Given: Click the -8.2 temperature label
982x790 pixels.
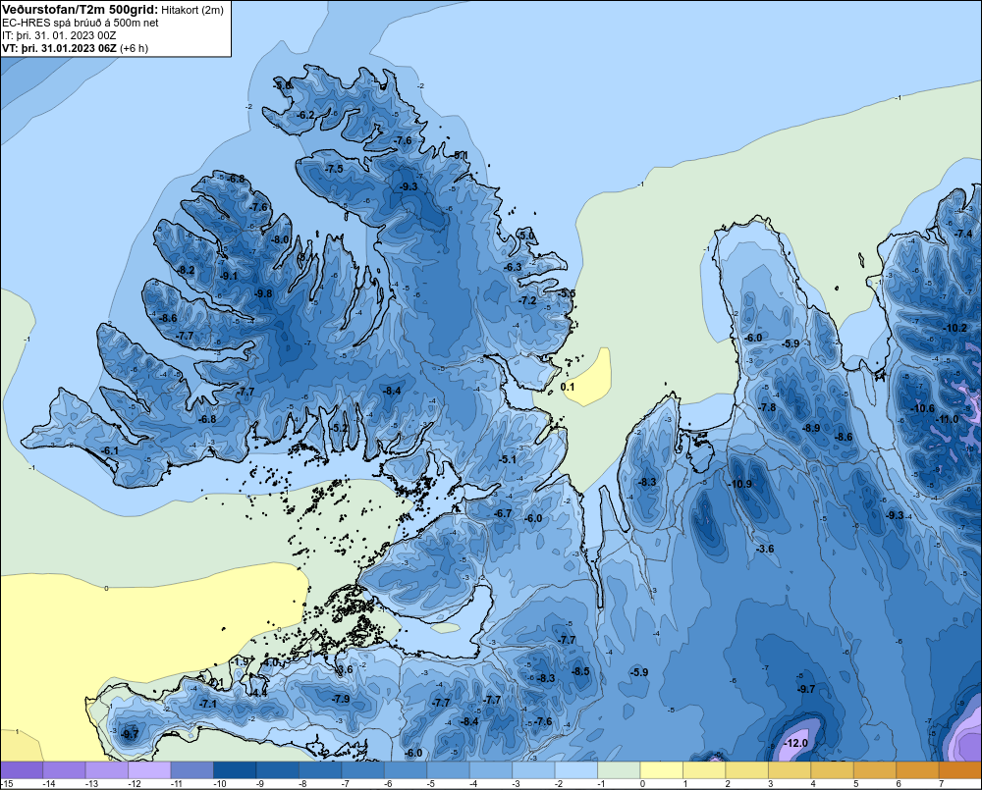Looking at the screenshot, I should pos(186,271).
